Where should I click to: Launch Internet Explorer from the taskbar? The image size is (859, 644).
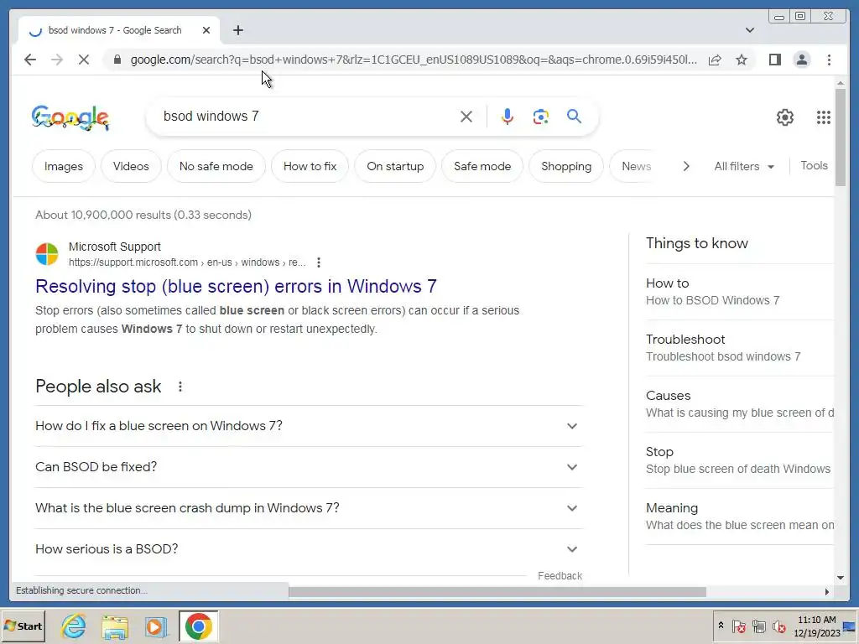[74, 626]
